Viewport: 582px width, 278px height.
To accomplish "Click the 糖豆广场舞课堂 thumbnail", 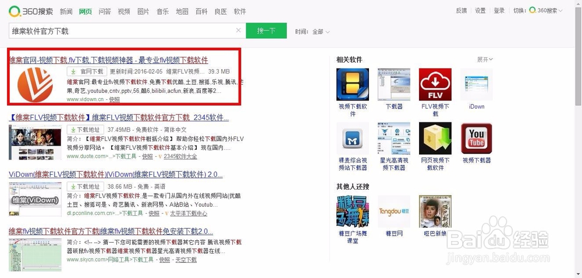I will point(353,211).
